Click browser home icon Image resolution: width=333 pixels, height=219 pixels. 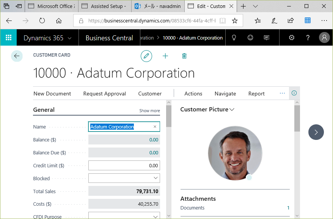[59, 21]
